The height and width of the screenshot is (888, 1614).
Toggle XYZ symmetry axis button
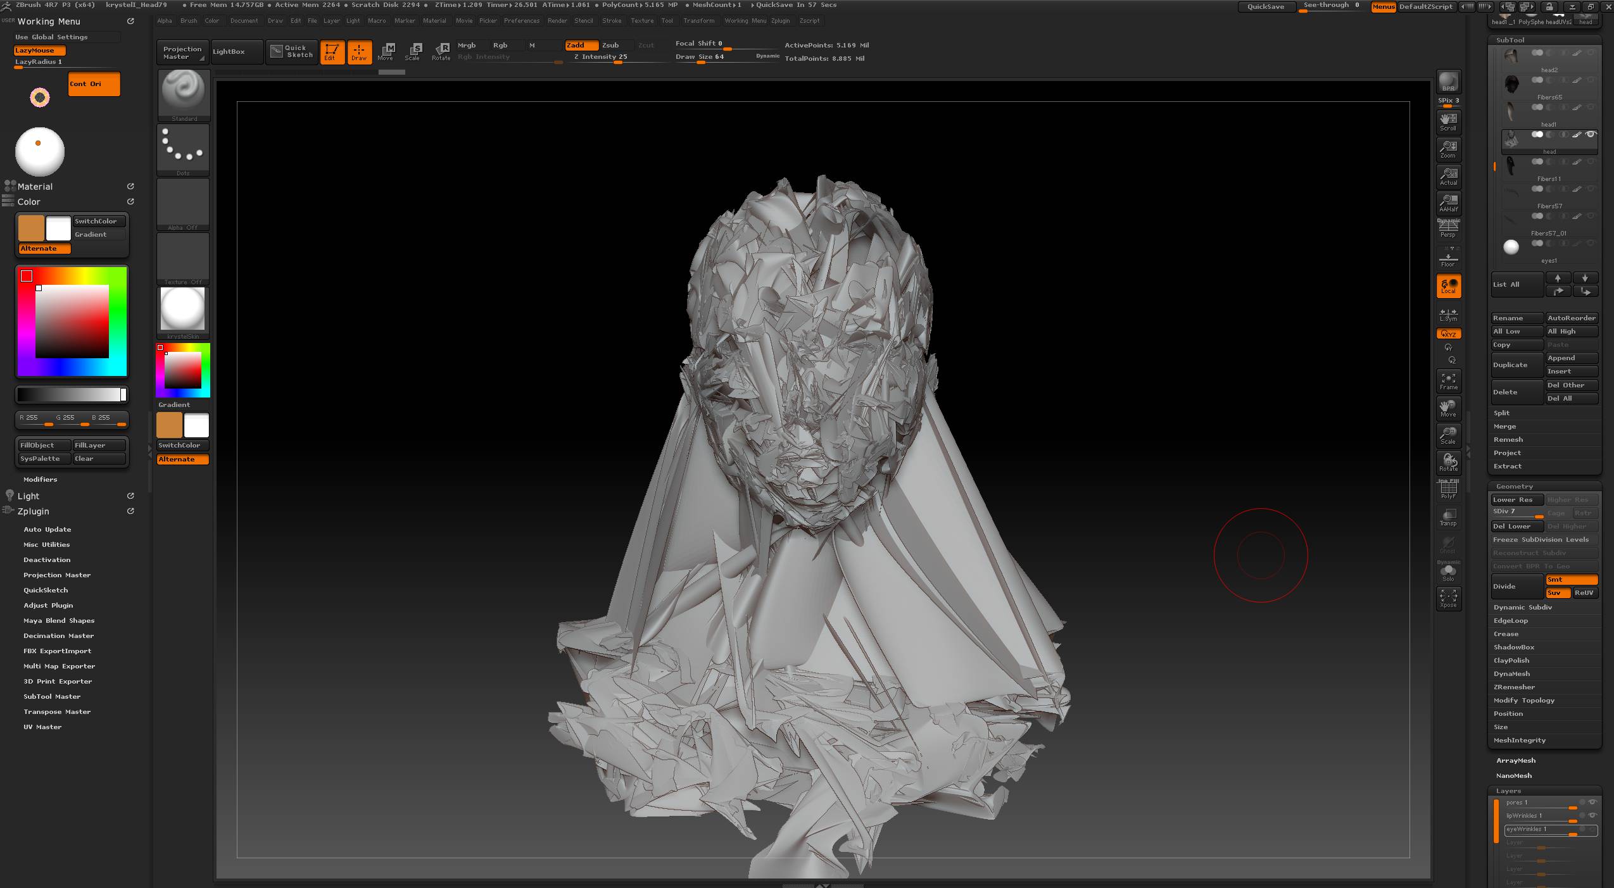coord(1448,334)
